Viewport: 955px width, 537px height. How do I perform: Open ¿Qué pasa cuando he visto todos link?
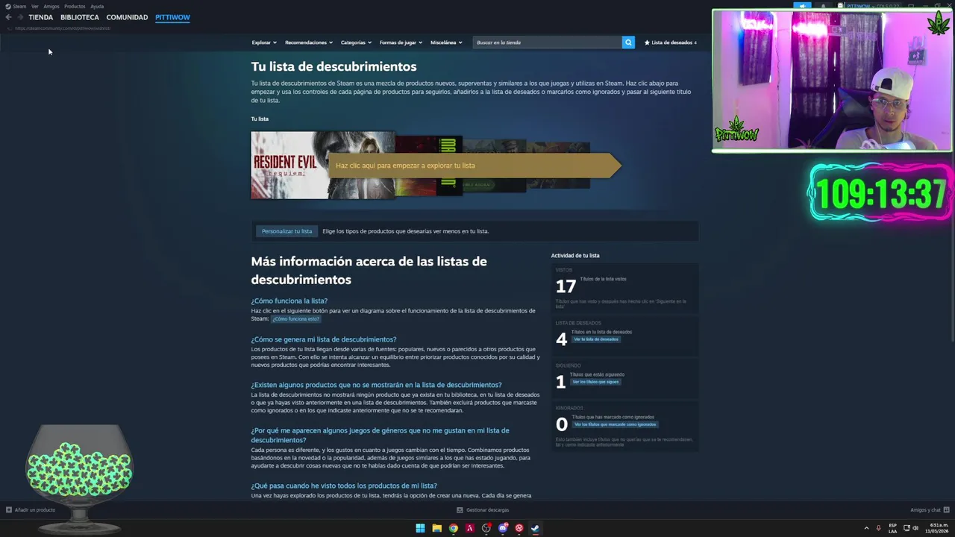point(344,486)
